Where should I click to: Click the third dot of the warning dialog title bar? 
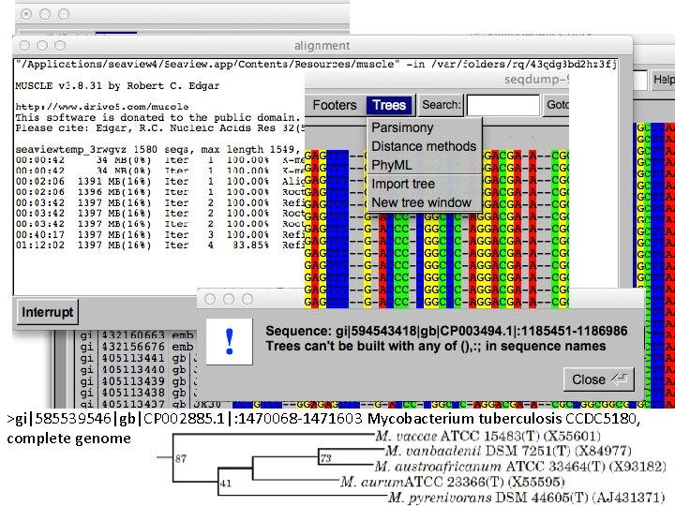247,299
